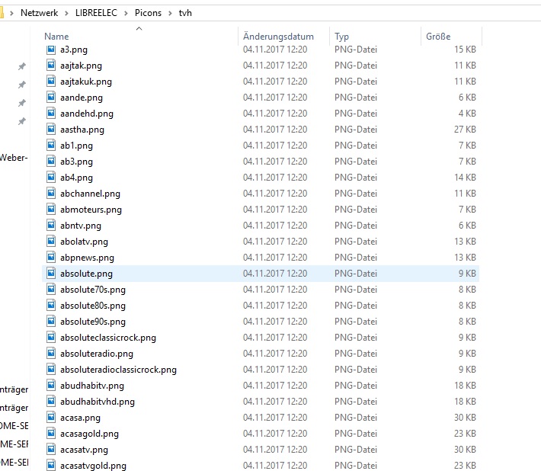Select the aajtak.png file icon
Image resolution: width=541 pixels, height=471 pixels.
click(51, 66)
